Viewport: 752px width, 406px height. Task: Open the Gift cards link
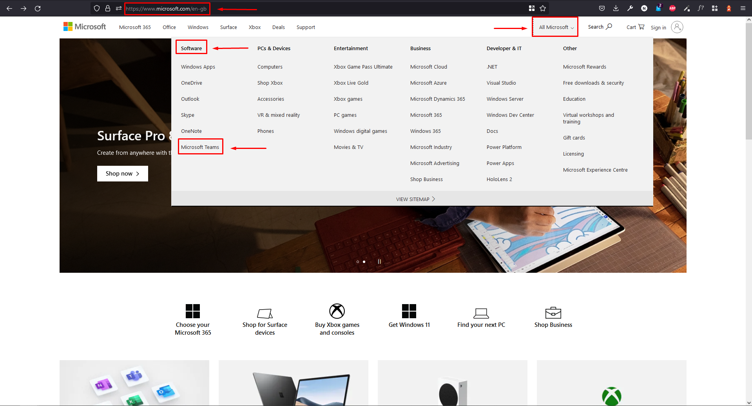tap(574, 138)
